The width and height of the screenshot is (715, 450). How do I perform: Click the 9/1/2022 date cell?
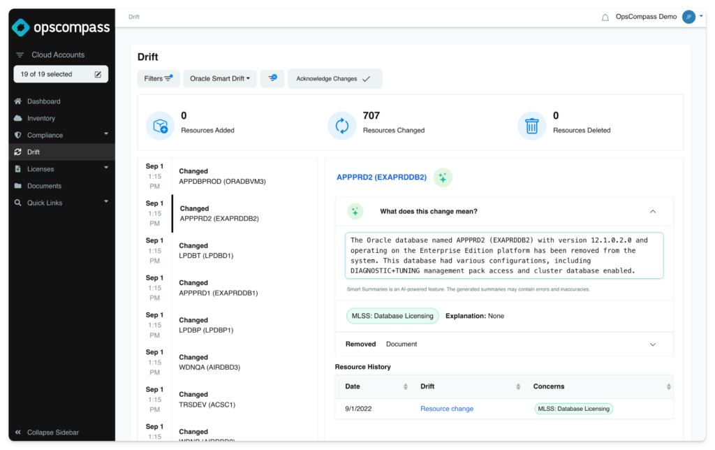coord(358,409)
